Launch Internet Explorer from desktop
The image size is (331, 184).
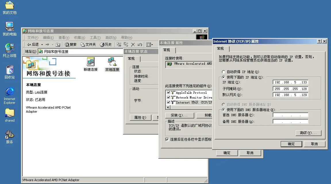click(9, 95)
